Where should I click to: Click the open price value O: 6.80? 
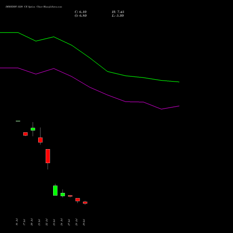[81, 16]
